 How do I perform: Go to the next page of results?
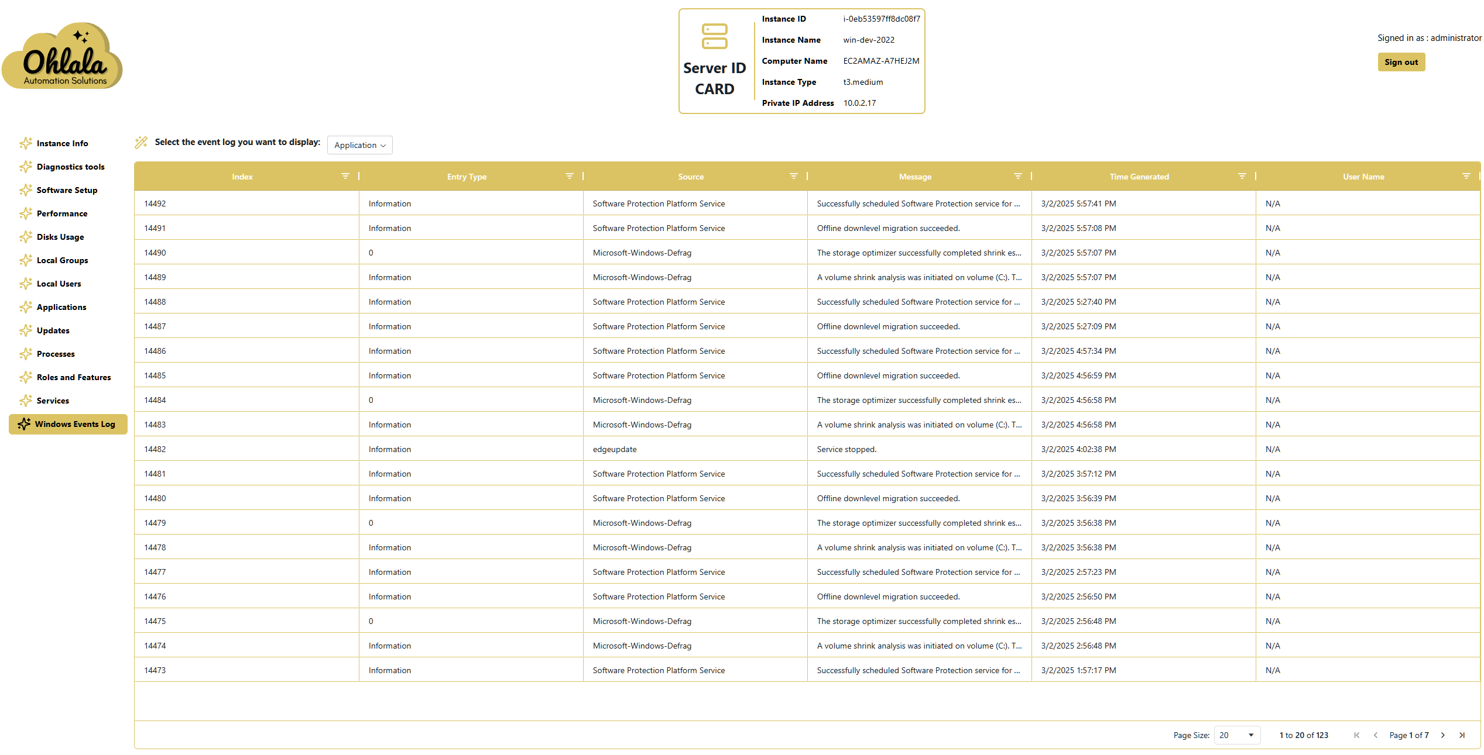(1443, 735)
